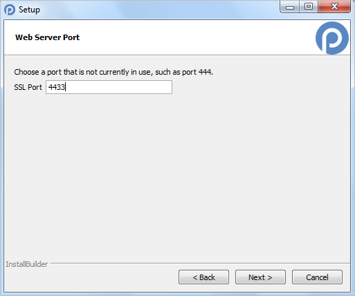355x296 pixels.
Task: Click the empty space of the title bar
Action: click(159, 10)
